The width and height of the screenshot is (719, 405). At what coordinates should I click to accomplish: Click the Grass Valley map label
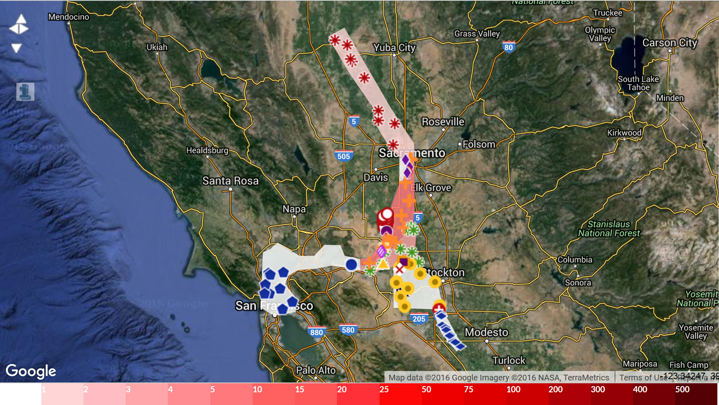(x=477, y=34)
